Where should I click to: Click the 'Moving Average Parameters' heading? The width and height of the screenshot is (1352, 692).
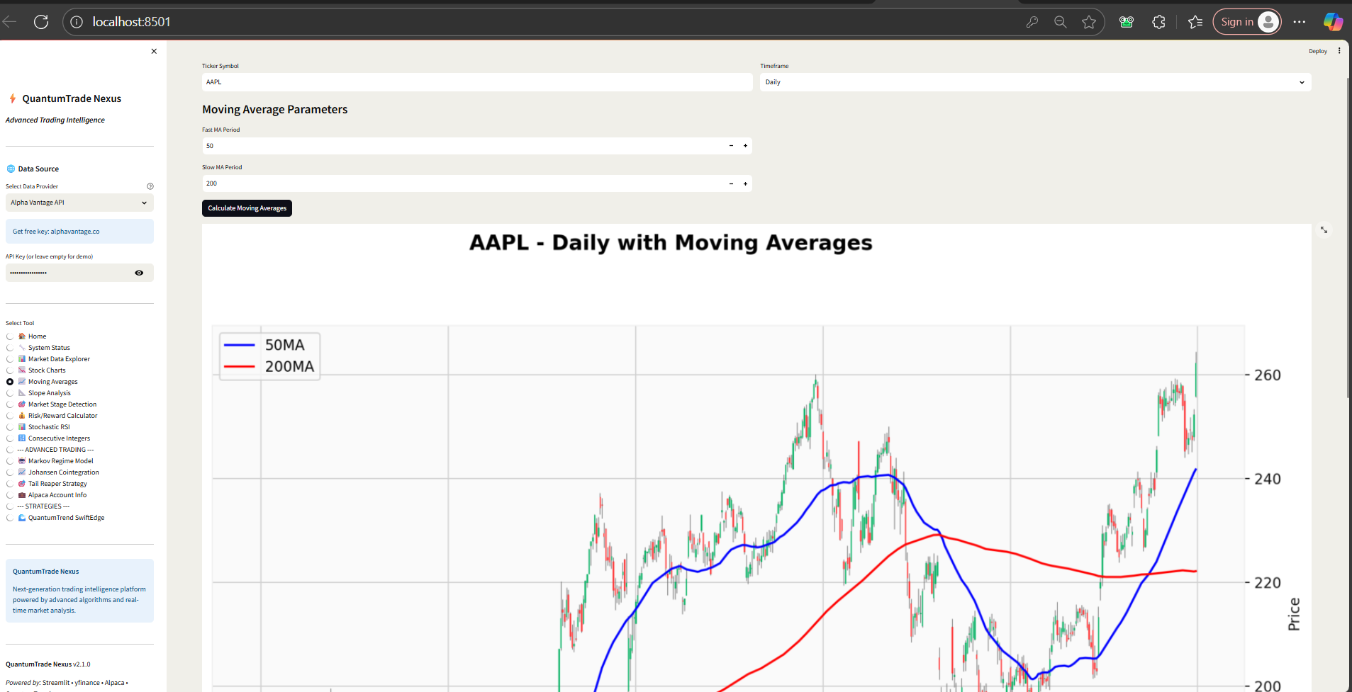(x=275, y=109)
